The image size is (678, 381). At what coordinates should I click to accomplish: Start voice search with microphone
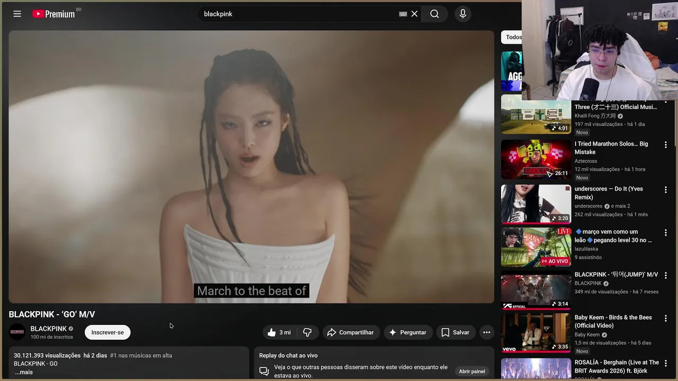click(463, 14)
